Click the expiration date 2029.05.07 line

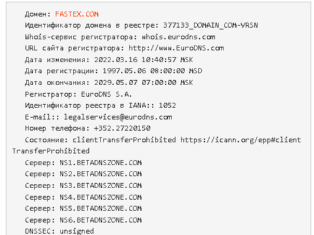(x=109, y=83)
